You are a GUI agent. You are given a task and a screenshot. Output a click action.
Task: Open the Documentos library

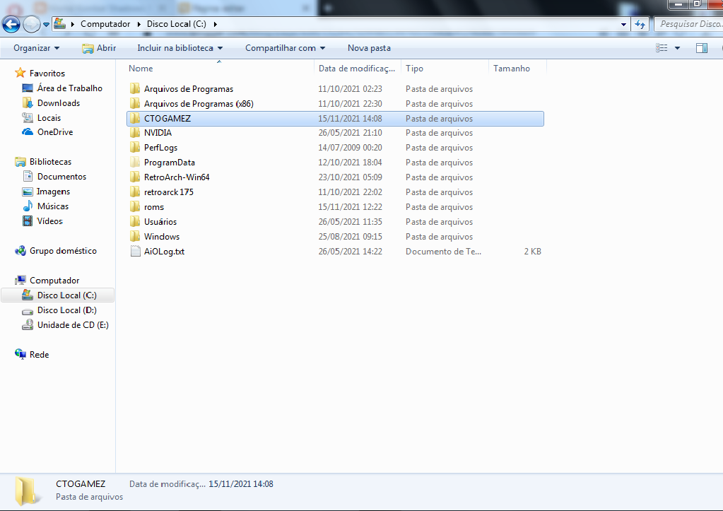click(61, 176)
